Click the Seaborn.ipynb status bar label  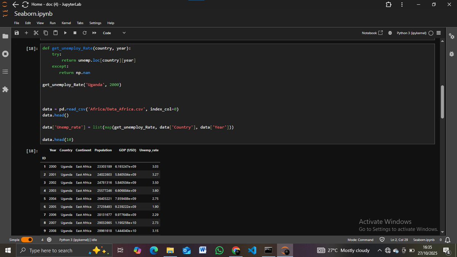pos(423,240)
